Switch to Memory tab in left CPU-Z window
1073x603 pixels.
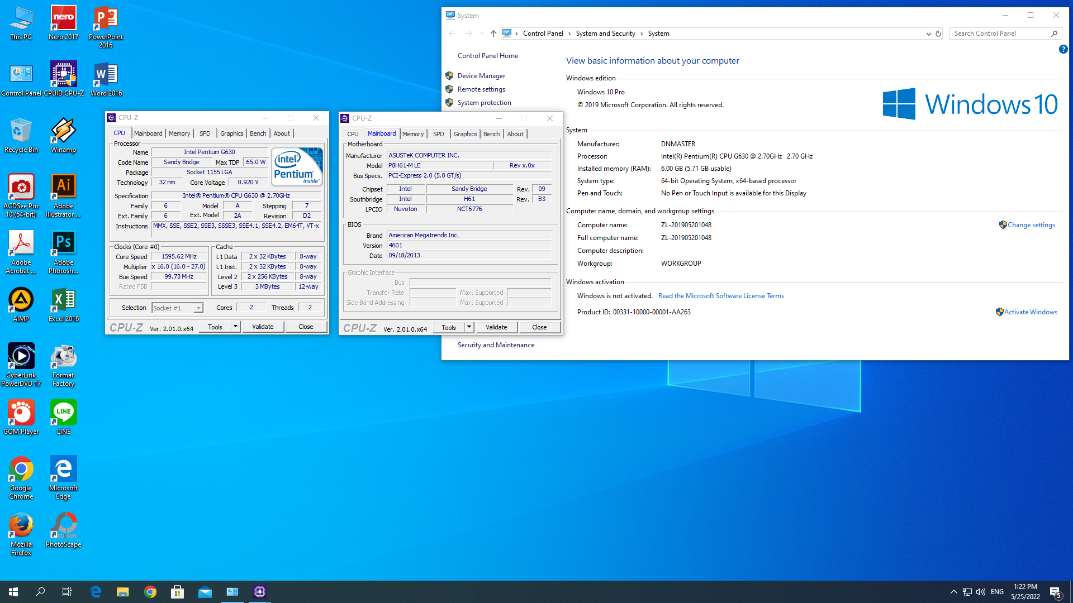tap(179, 133)
